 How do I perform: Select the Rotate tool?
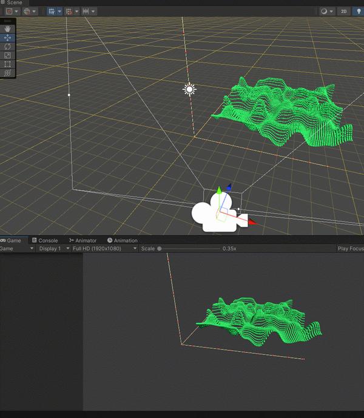[7, 47]
